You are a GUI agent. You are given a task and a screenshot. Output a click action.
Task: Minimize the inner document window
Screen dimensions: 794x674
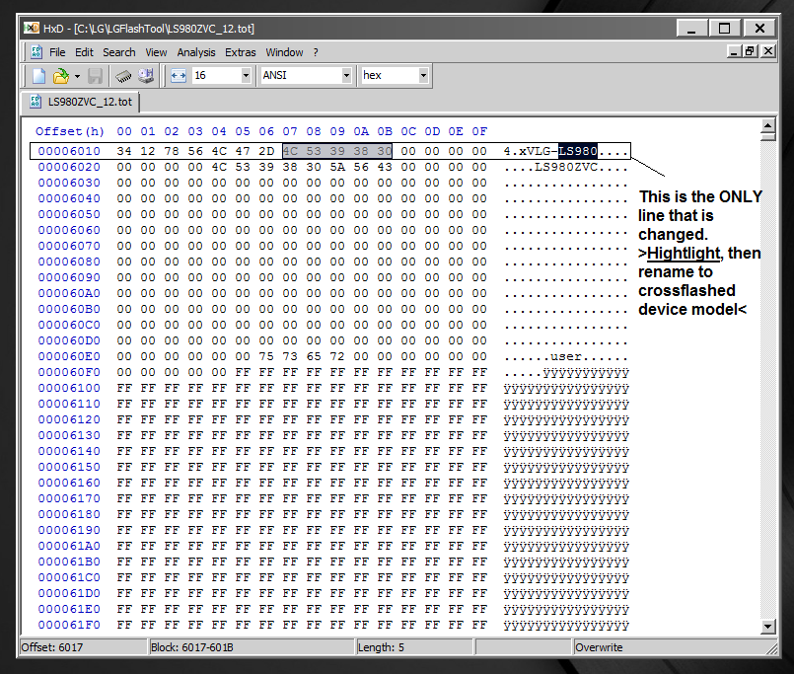click(734, 51)
